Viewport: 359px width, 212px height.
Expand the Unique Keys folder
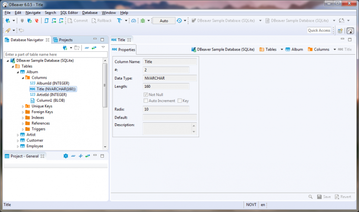pyautogui.click(x=23, y=106)
